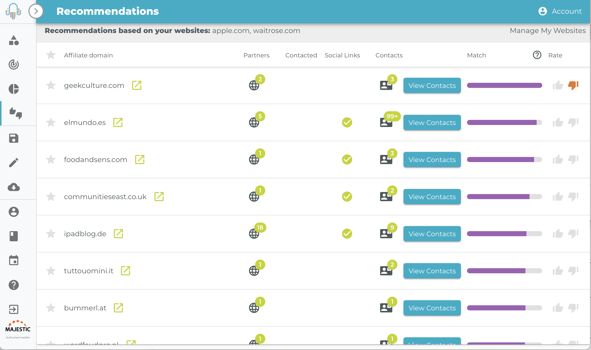View Contacts for communitieseast.co.uk
591x350 pixels.
[x=432, y=197]
